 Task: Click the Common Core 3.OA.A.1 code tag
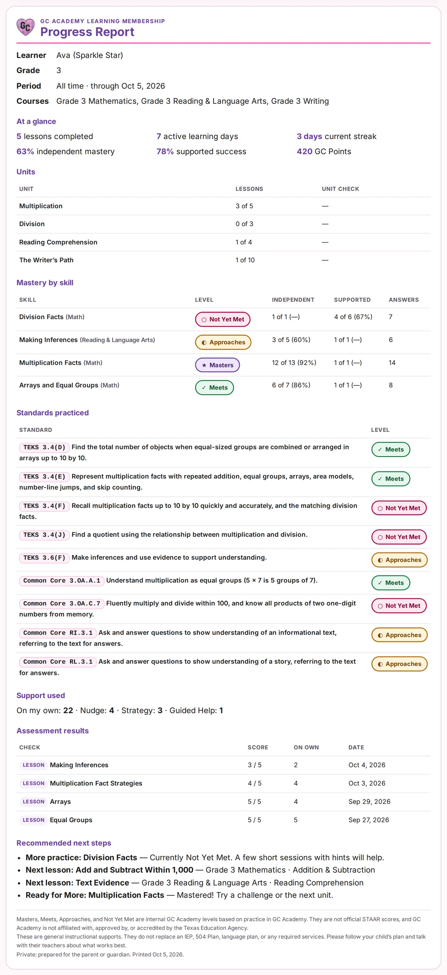(x=62, y=581)
